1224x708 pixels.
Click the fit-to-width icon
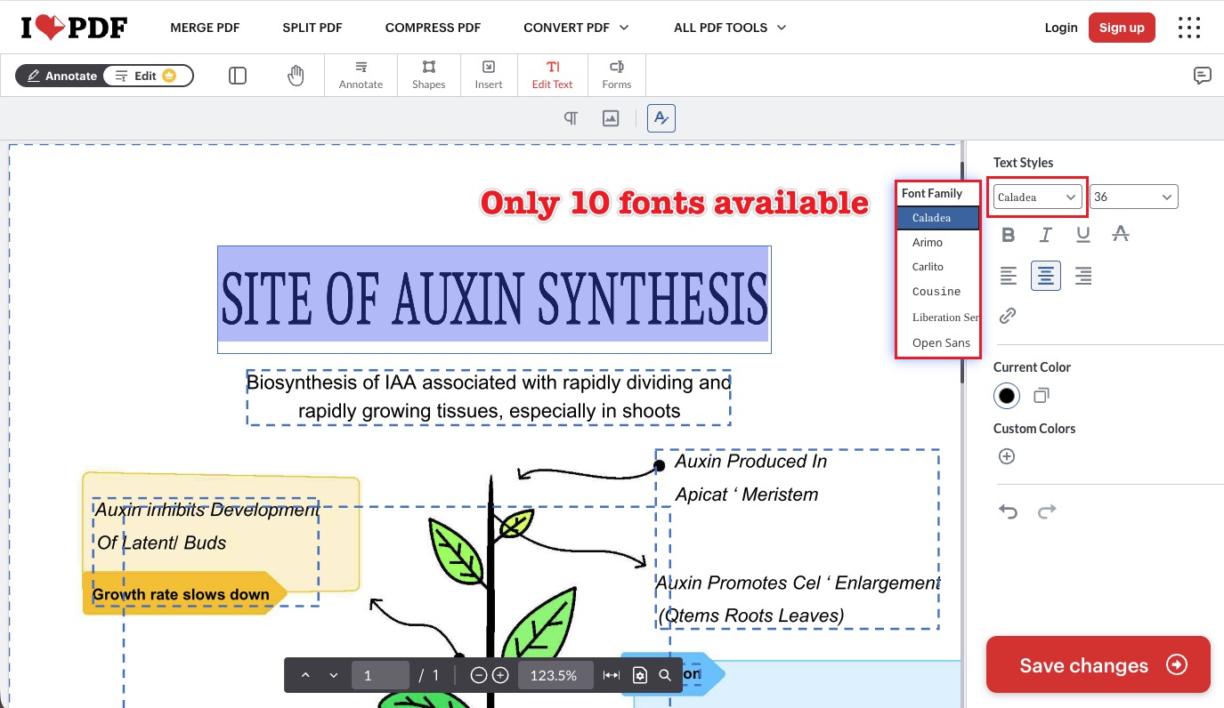click(x=612, y=675)
